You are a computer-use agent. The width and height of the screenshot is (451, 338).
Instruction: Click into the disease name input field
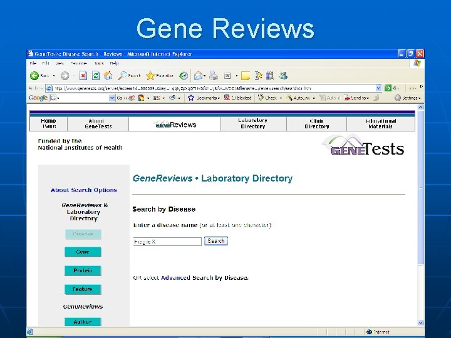coord(167,242)
